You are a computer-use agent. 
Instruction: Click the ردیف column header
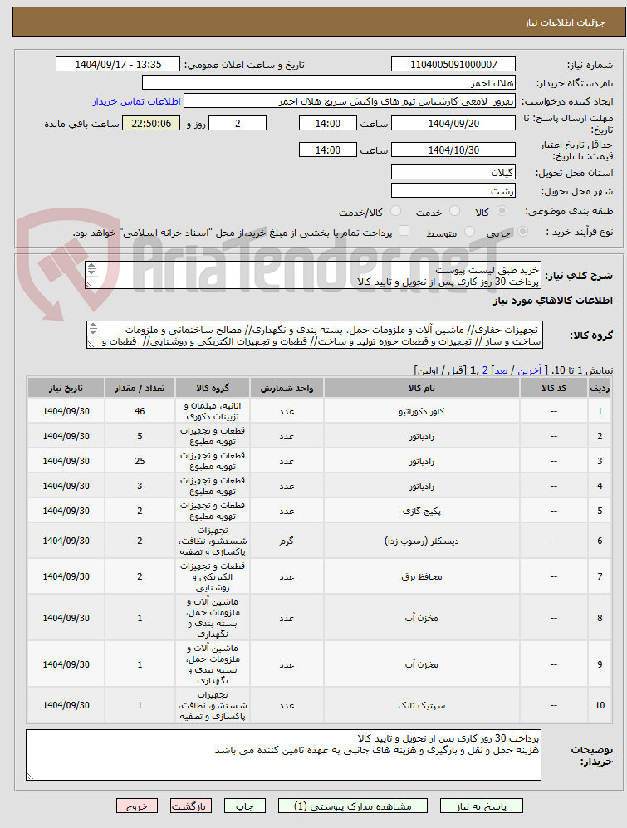point(600,388)
